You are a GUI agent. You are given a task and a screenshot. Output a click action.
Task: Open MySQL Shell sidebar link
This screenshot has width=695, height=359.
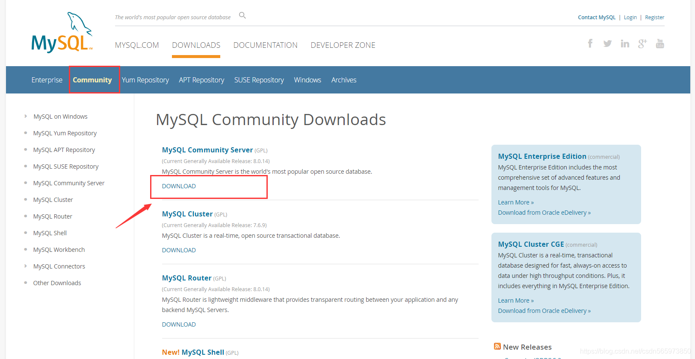[x=50, y=233]
